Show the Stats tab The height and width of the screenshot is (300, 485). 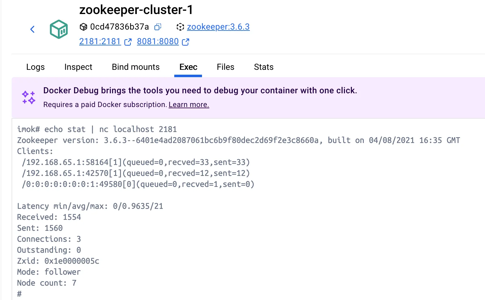tap(264, 67)
